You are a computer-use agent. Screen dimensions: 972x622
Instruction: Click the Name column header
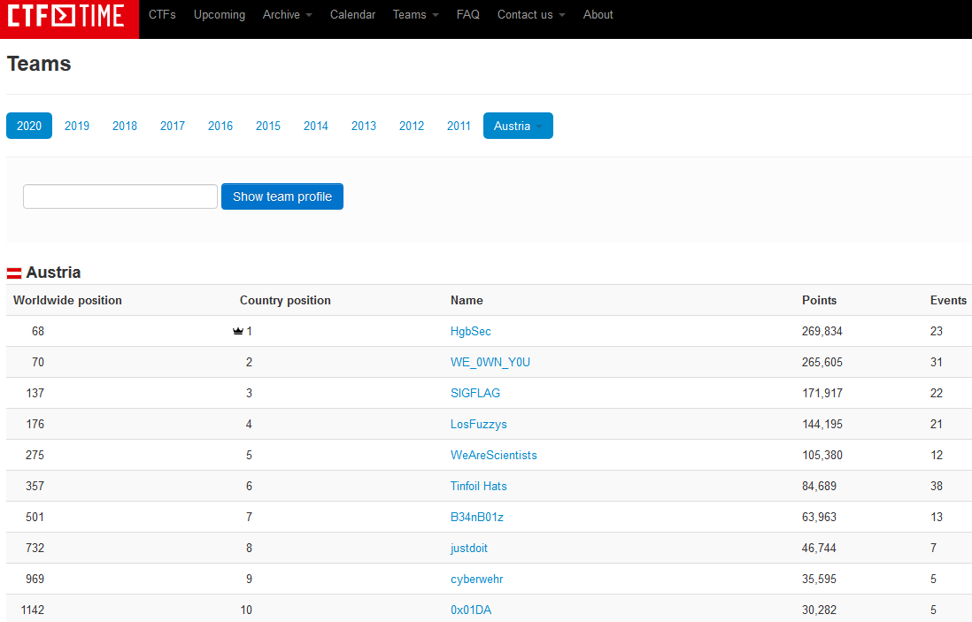pyautogui.click(x=467, y=301)
